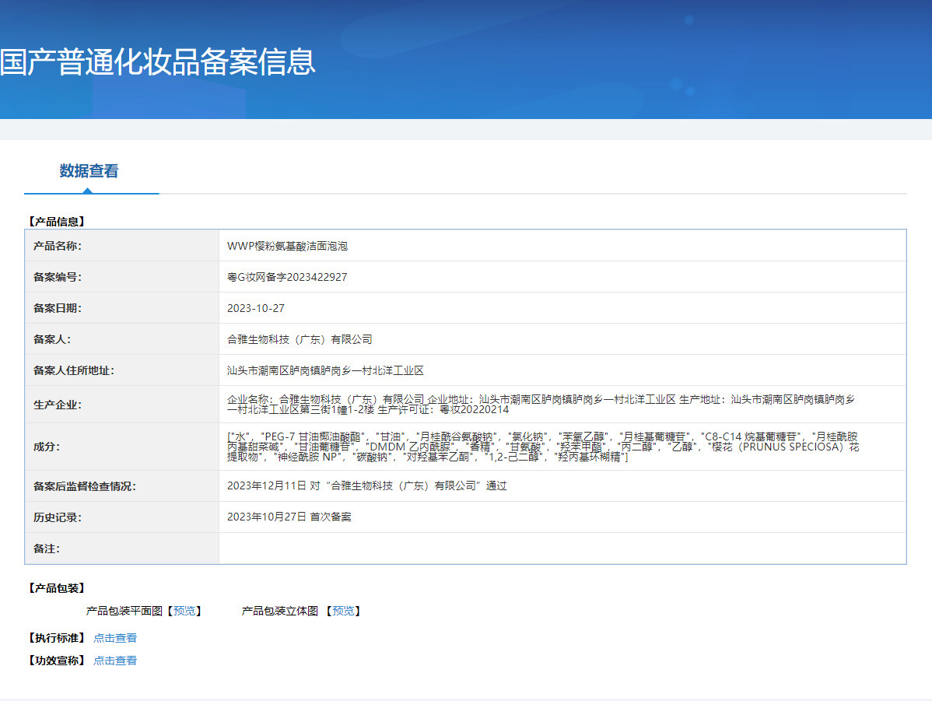Click the 国产普通化妆品备案信息 page title
932x701 pixels.
(x=158, y=62)
